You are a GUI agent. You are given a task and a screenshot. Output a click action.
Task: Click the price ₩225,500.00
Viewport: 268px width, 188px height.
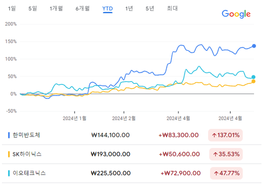[x=111, y=173]
